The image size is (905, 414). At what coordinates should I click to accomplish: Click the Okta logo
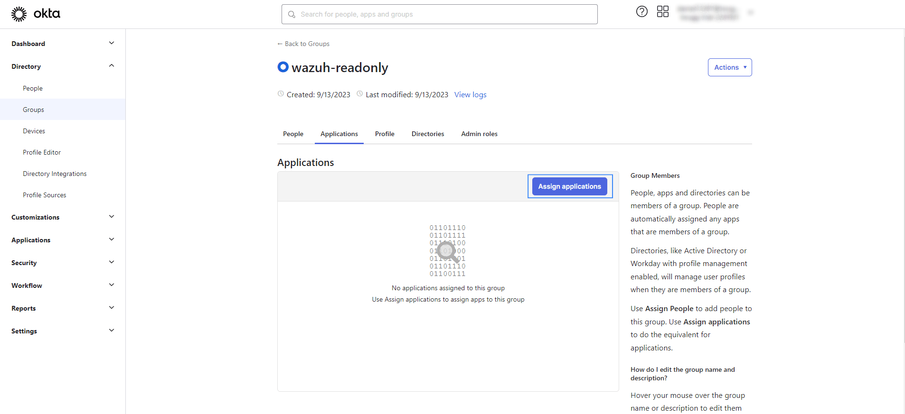pyautogui.click(x=36, y=14)
